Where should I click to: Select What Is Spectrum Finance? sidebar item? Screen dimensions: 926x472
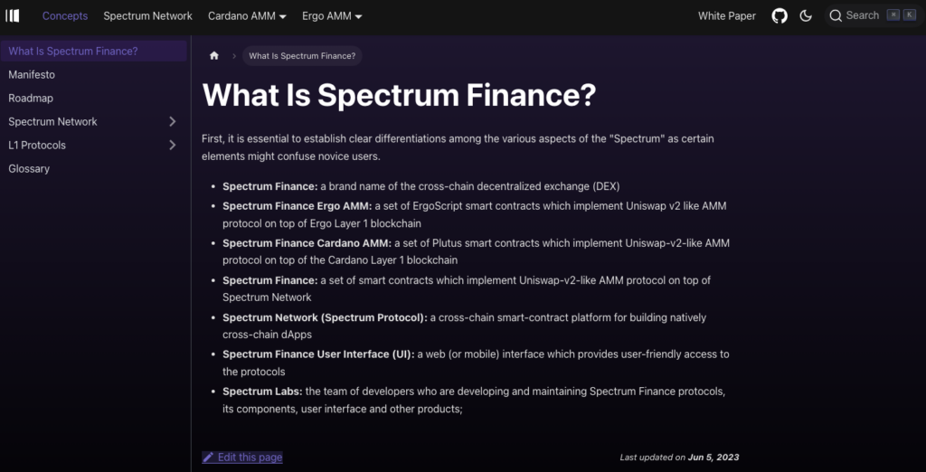tap(73, 51)
